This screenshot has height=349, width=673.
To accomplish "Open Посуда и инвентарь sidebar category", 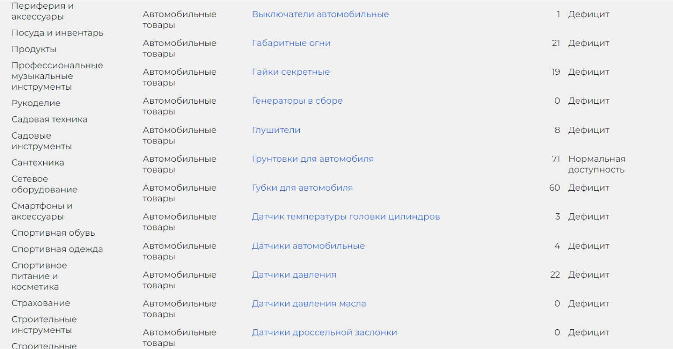I will (58, 33).
